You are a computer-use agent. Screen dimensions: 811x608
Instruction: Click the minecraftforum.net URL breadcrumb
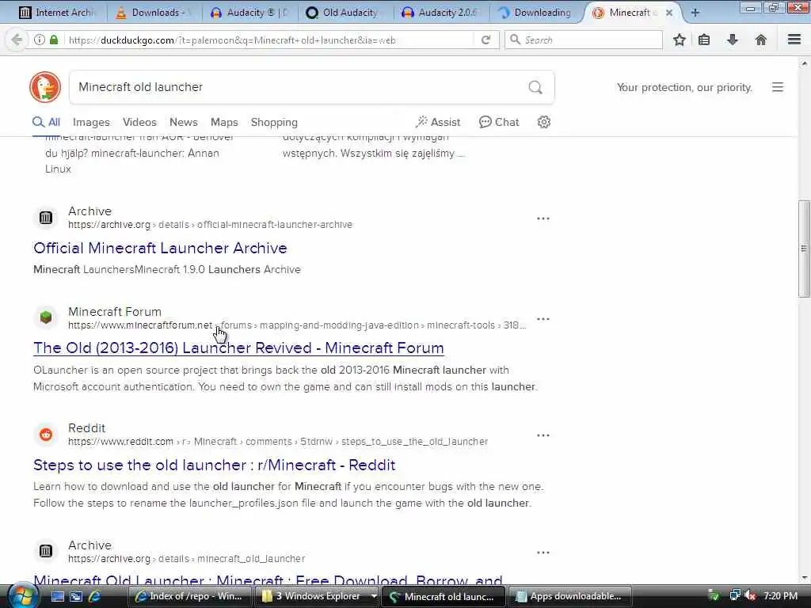297,325
